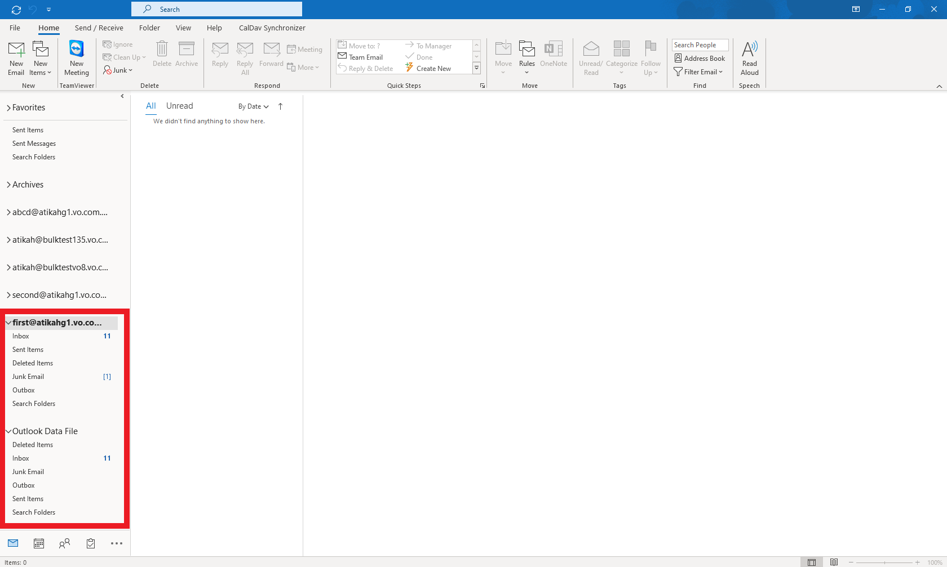947x567 pixels.
Task: Open the Send / Receive tab
Action: (99, 28)
